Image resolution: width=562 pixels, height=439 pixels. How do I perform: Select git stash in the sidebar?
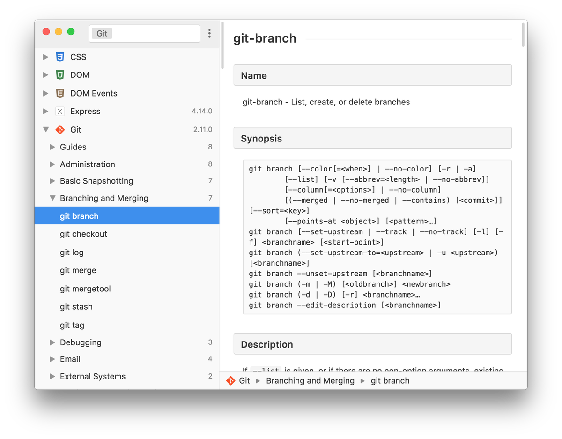[76, 306]
